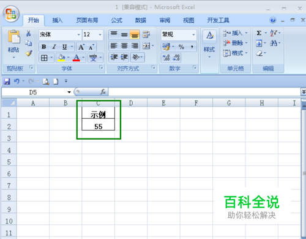306x239 pixels.
Task: Switch to the 插入 tab
Action: [x=58, y=20]
